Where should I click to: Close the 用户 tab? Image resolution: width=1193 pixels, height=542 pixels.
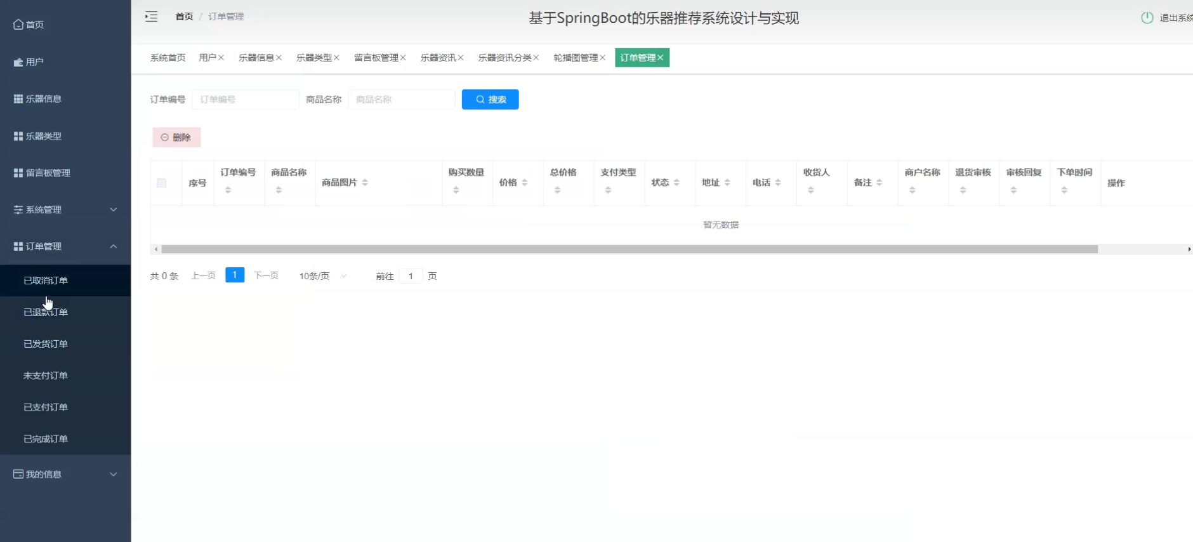coord(221,58)
